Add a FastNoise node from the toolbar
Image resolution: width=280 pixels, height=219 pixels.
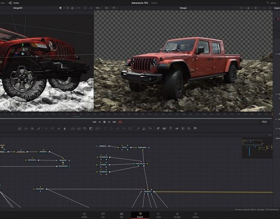click(x=26, y=129)
